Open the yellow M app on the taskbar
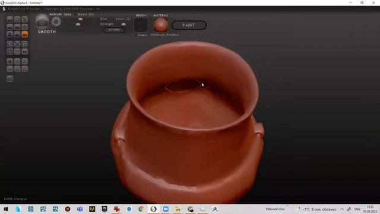380x214 pixels. click(92, 209)
